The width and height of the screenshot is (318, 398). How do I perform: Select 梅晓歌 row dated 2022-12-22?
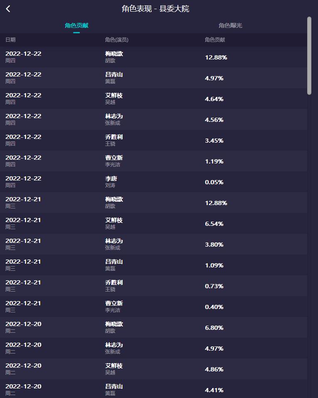(x=159, y=57)
